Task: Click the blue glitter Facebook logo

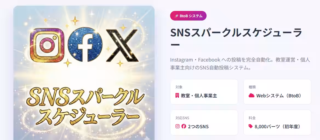Action: click(x=85, y=45)
